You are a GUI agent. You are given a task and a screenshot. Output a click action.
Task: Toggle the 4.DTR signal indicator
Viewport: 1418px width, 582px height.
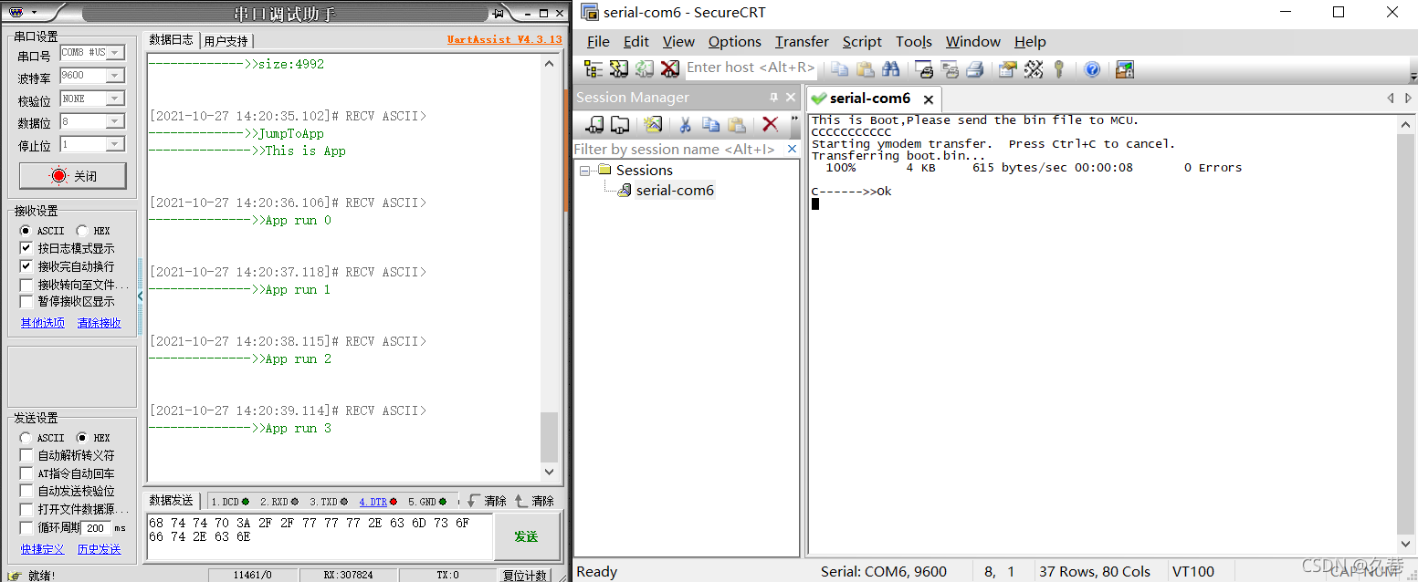[x=377, y=502]
